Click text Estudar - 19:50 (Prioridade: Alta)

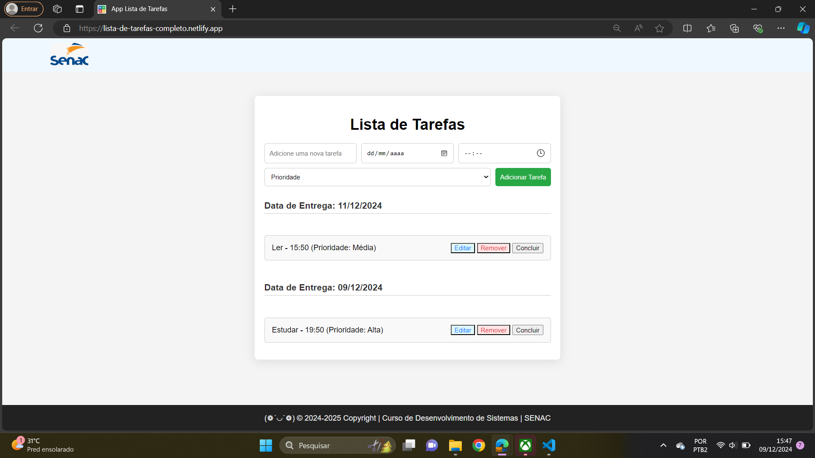point(328,330)
